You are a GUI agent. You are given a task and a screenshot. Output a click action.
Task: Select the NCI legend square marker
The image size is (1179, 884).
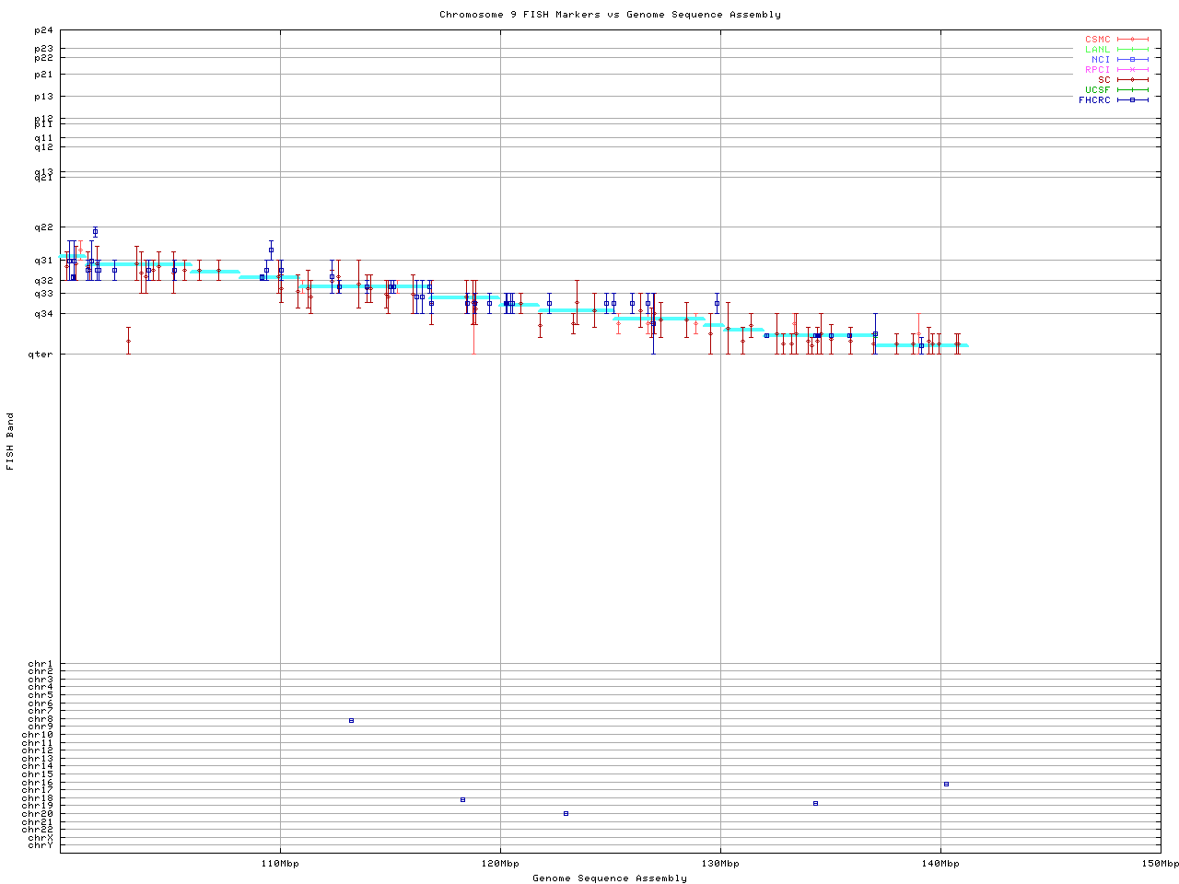1132,60
